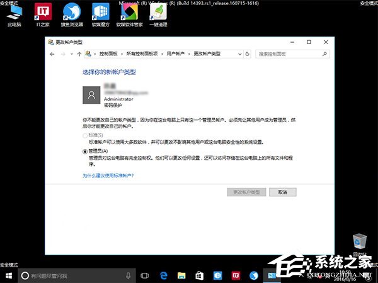Click the 密码保护 text
Screen dimensions: 378x283
click(x=113, y=105)
